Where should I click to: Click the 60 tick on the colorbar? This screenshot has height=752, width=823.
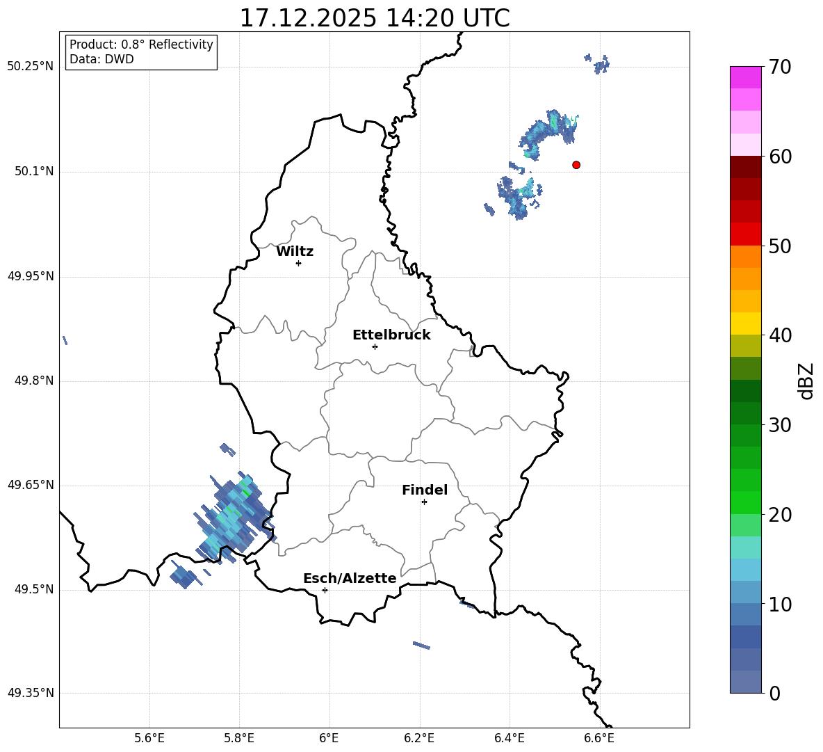(780, 157)
